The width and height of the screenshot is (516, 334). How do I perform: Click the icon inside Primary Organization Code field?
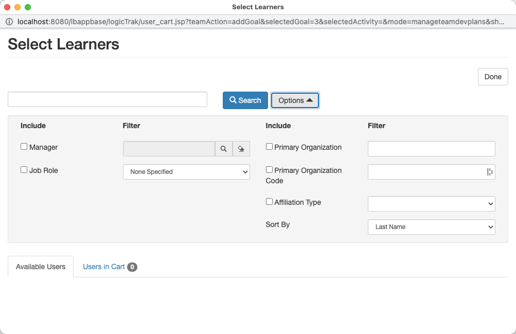[489, 172]
